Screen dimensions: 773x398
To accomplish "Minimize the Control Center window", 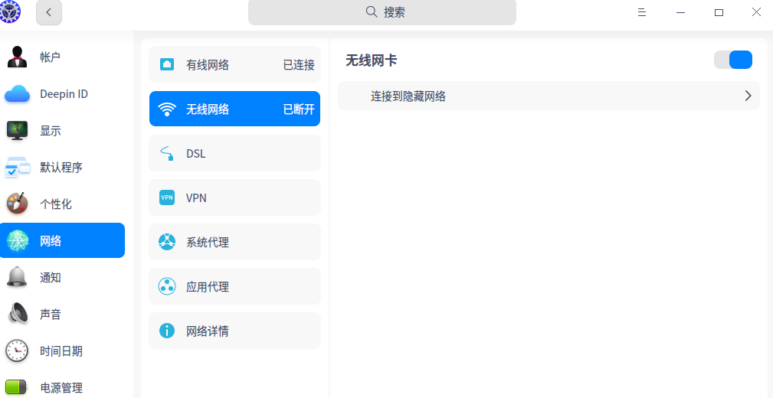I will point(680,12).
